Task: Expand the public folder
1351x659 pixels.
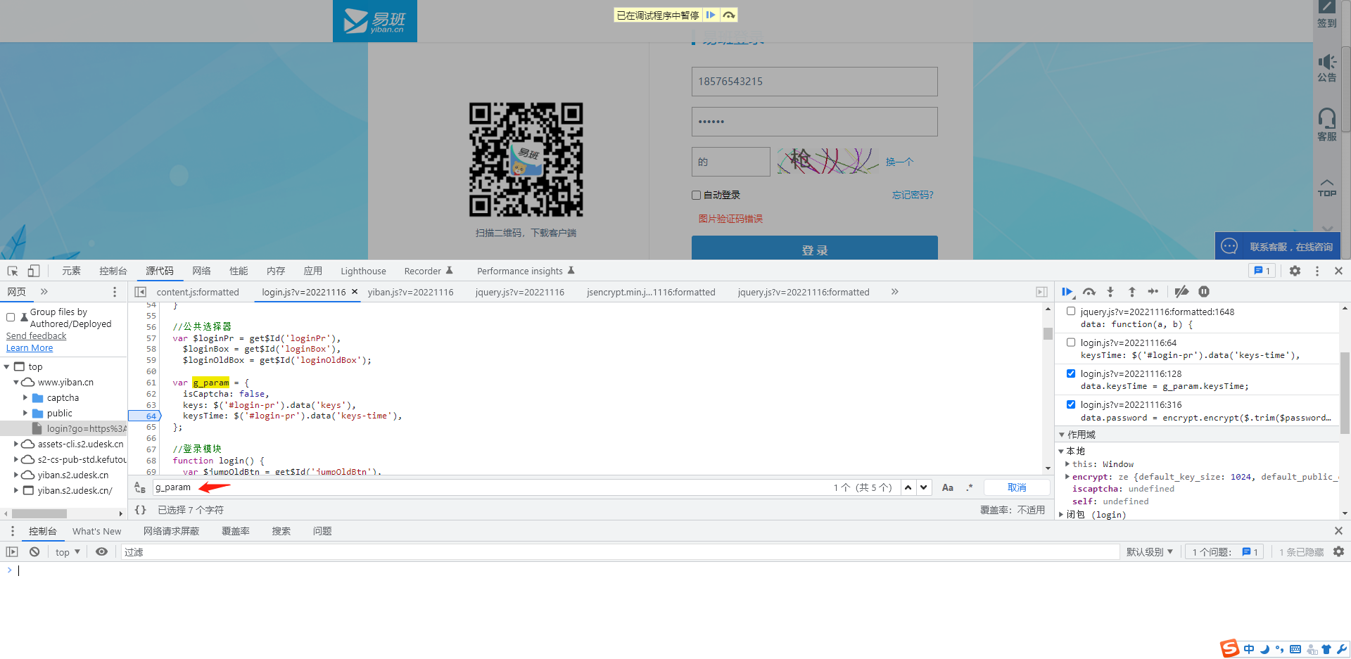Action: point(25,413)
